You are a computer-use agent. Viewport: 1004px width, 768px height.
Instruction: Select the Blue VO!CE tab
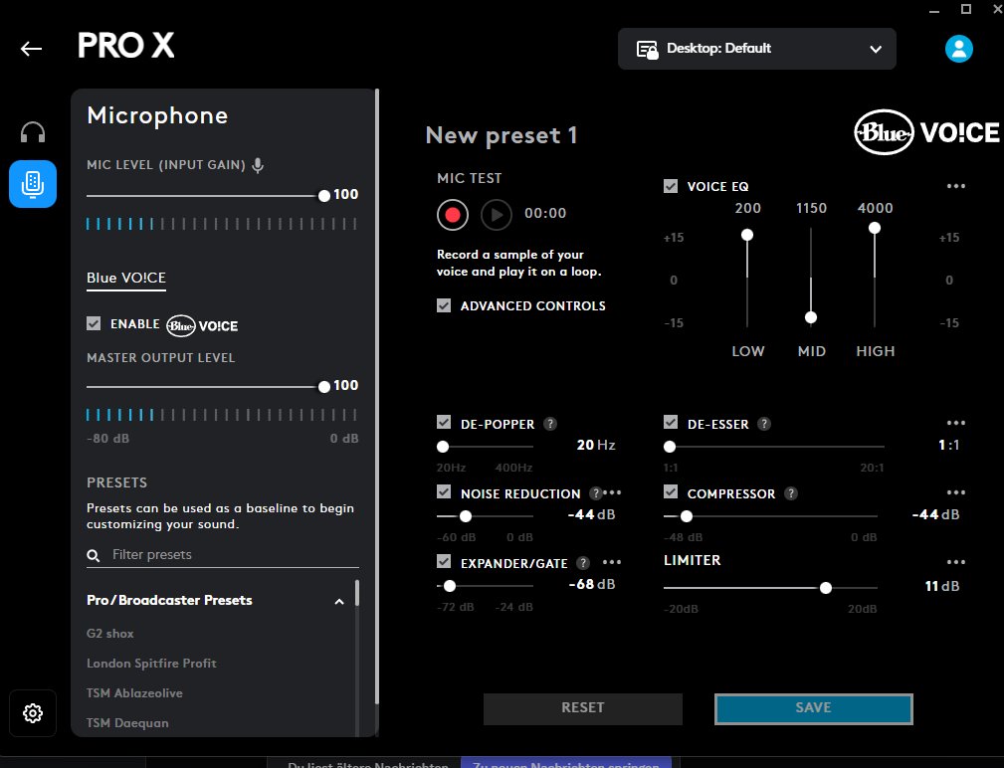[x=126, y=278]
